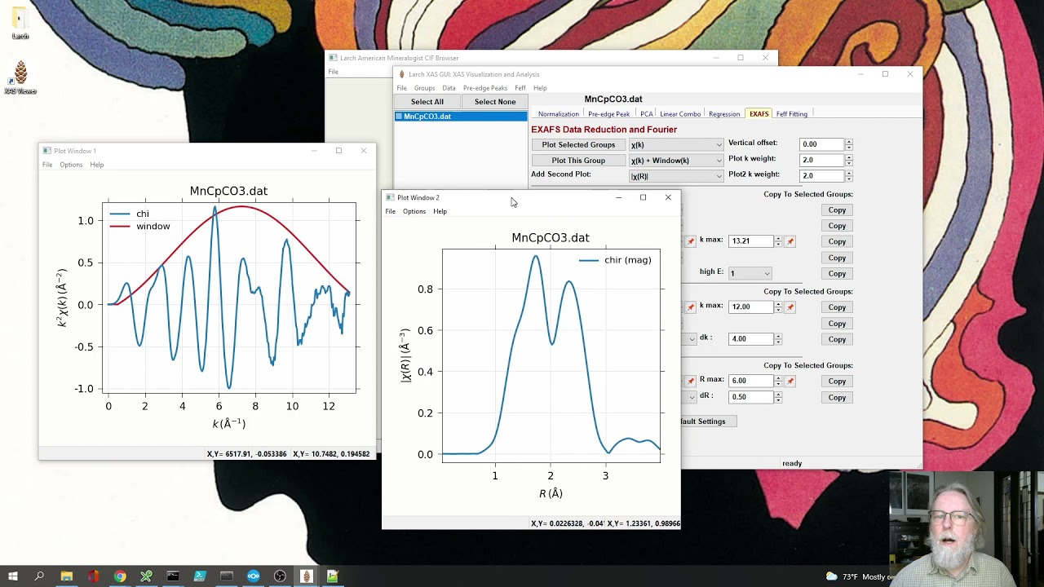Open the Command Prompt taskbar icon
The height and width of the screenshot is (587, 1044).
173,576
